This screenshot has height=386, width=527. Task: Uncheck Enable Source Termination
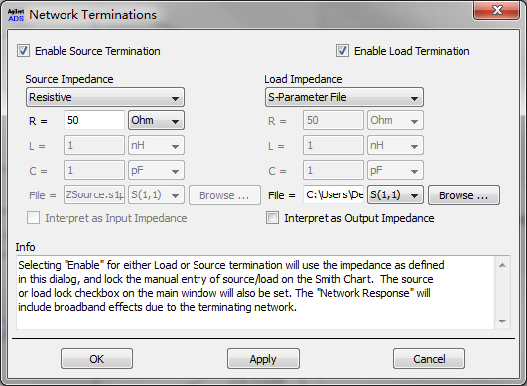coord(23,51)
